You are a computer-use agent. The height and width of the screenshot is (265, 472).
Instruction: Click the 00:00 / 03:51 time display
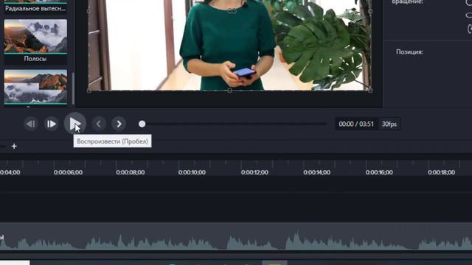click(356, 124)
